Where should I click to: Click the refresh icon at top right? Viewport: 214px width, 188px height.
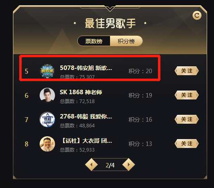197,15
